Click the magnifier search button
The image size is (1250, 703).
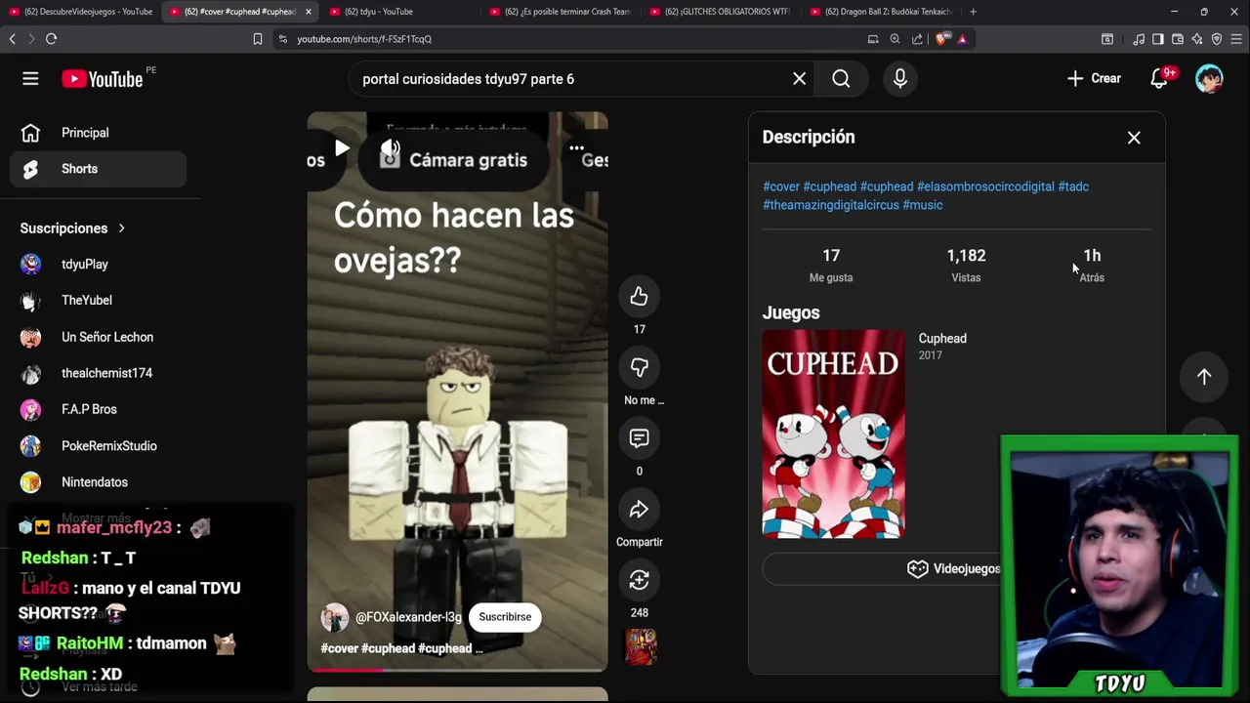click(x=841, y=79)
